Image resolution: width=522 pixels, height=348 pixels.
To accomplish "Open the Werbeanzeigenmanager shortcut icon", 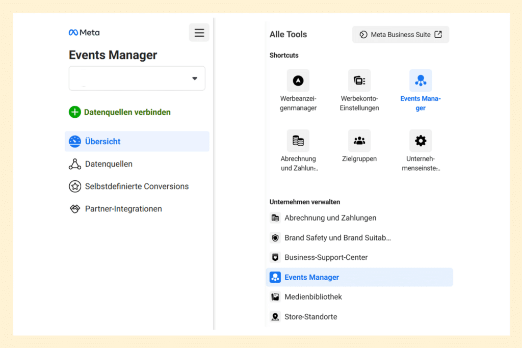I will coord(298,81).
